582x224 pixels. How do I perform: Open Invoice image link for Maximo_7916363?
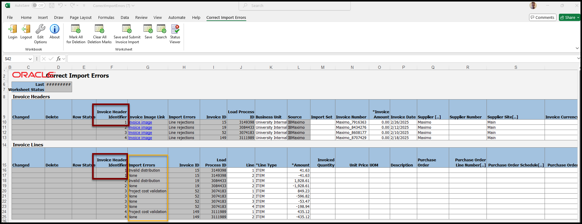[x=140, y=122]
